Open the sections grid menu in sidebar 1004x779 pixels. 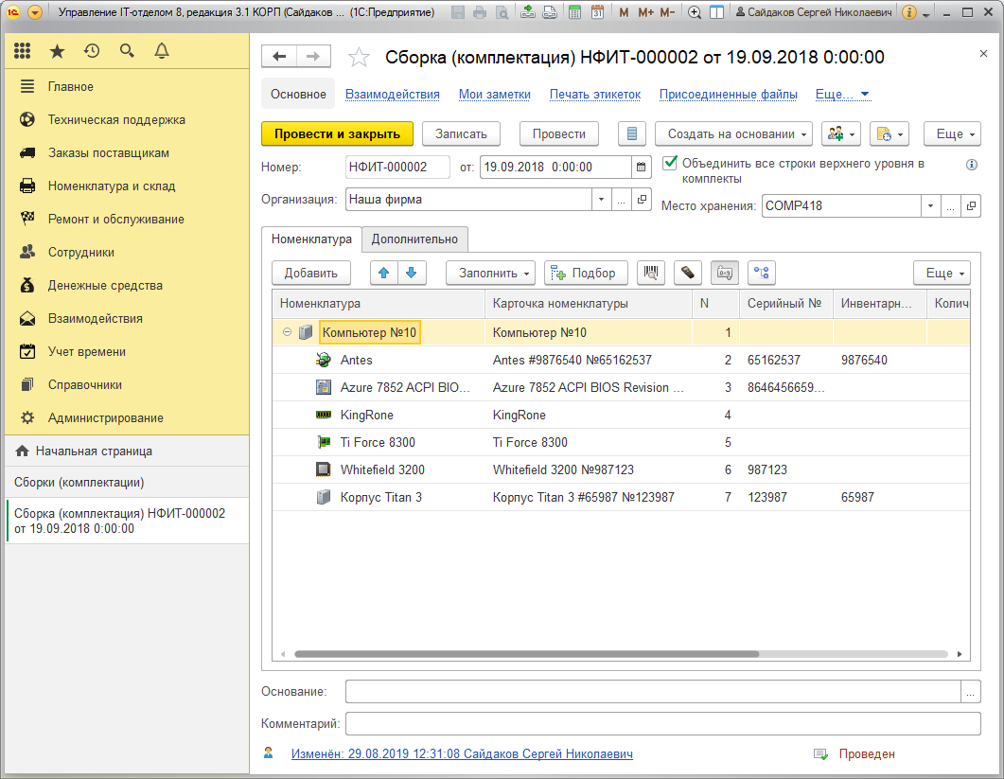23,51
